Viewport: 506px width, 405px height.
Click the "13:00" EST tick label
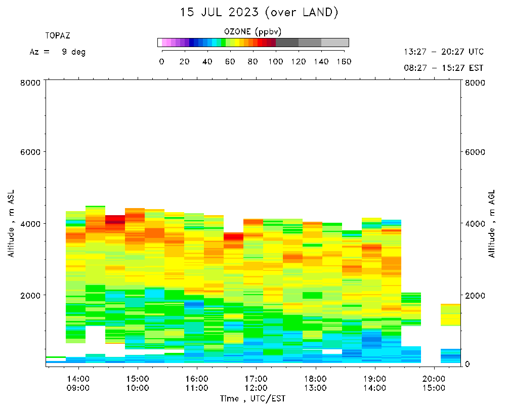(x=315, y=388)
